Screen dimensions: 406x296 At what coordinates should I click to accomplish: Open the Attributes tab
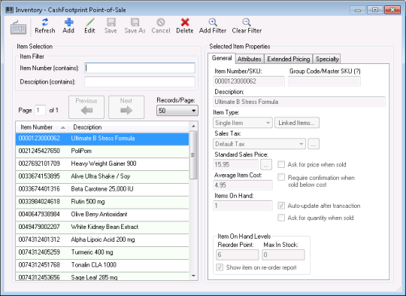[250, 59]
